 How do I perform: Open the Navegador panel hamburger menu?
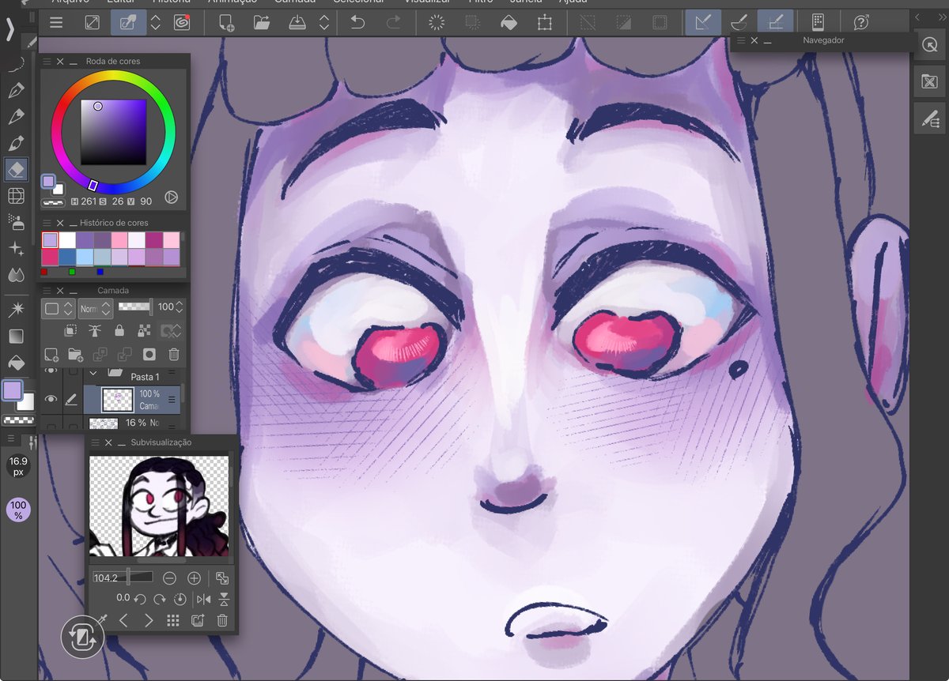pyautogui.click(x=741, y=40)
